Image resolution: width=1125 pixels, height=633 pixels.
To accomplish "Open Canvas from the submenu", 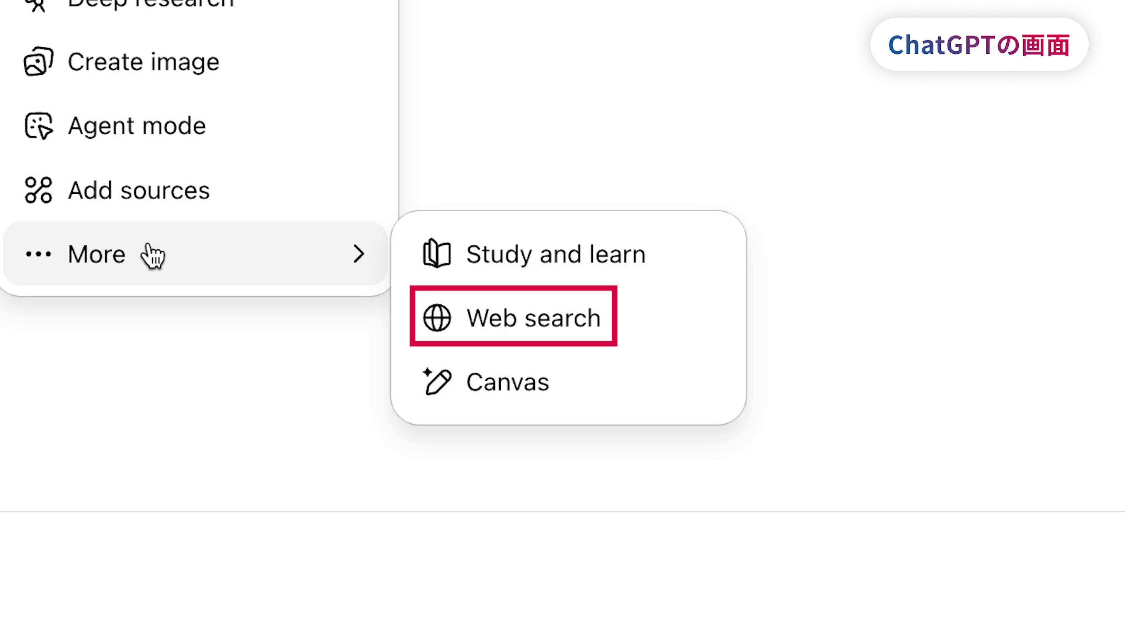I will pyautogui.click(x=507, y=382).
